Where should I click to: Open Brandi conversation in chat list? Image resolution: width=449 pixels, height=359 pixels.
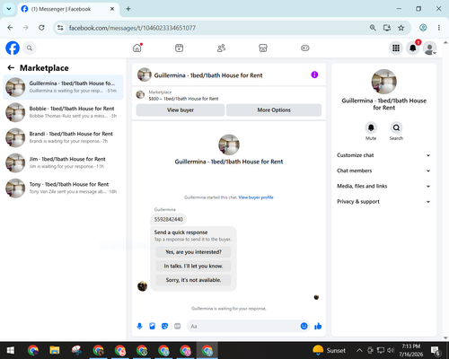tap(63, 137)
